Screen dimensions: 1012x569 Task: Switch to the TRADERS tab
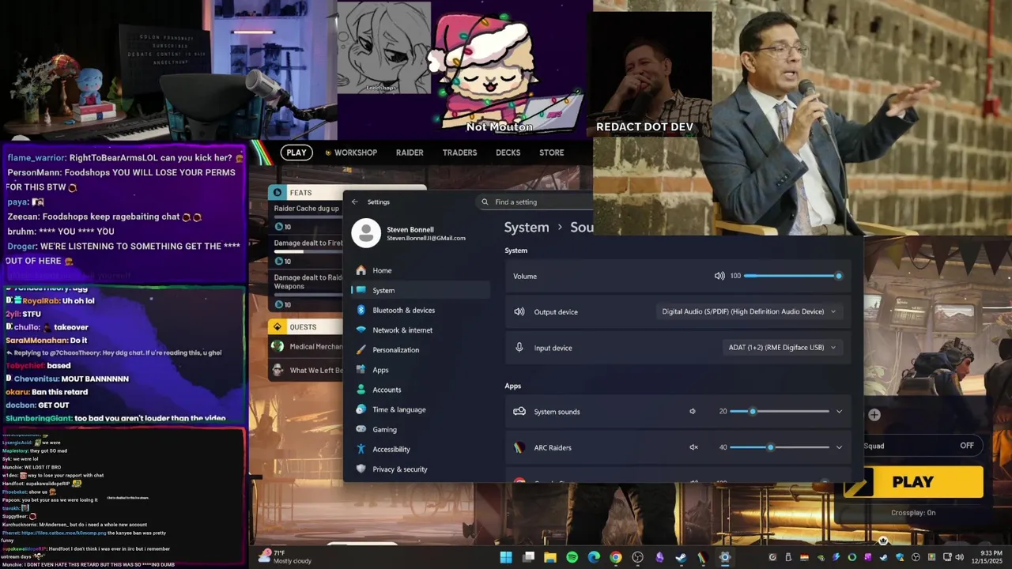coord(459,153)
